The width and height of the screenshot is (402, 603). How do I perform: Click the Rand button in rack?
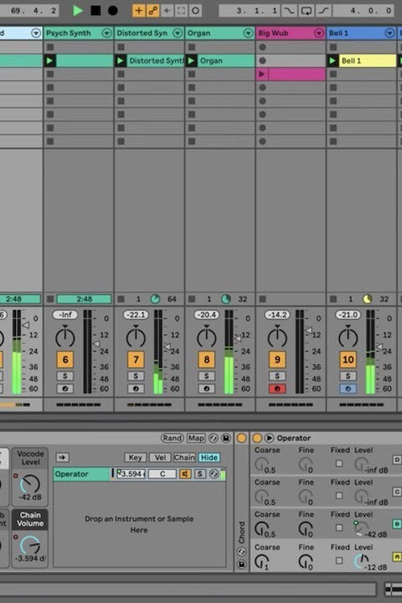(x=172, y=438)
